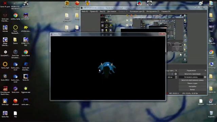Open the Sonic.Fbx desktop icon
This screenshot has width=217, height=122.
click(x=5, y=113)
